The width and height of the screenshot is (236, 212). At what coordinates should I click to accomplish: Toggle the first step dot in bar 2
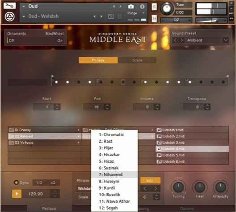pyautogui.click(x=101, y=82)
